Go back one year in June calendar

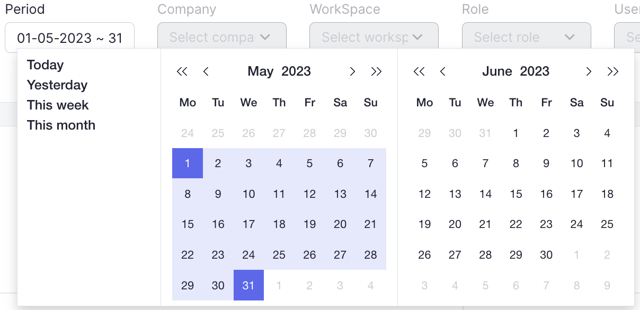pyautogui.click(x=419, y=71)
